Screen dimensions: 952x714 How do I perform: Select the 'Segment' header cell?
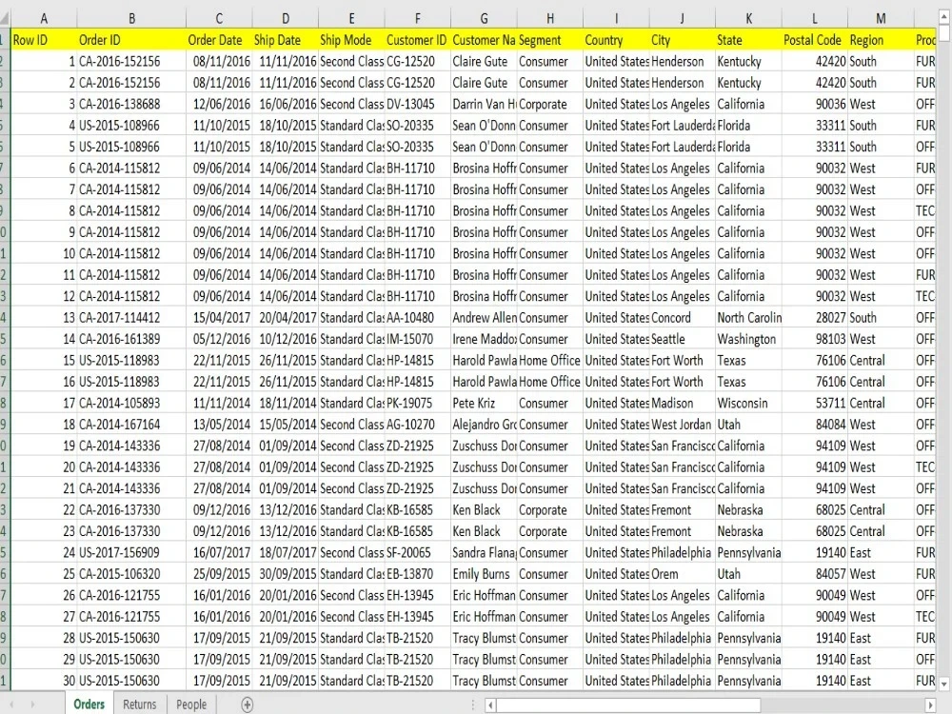(550, 40)
